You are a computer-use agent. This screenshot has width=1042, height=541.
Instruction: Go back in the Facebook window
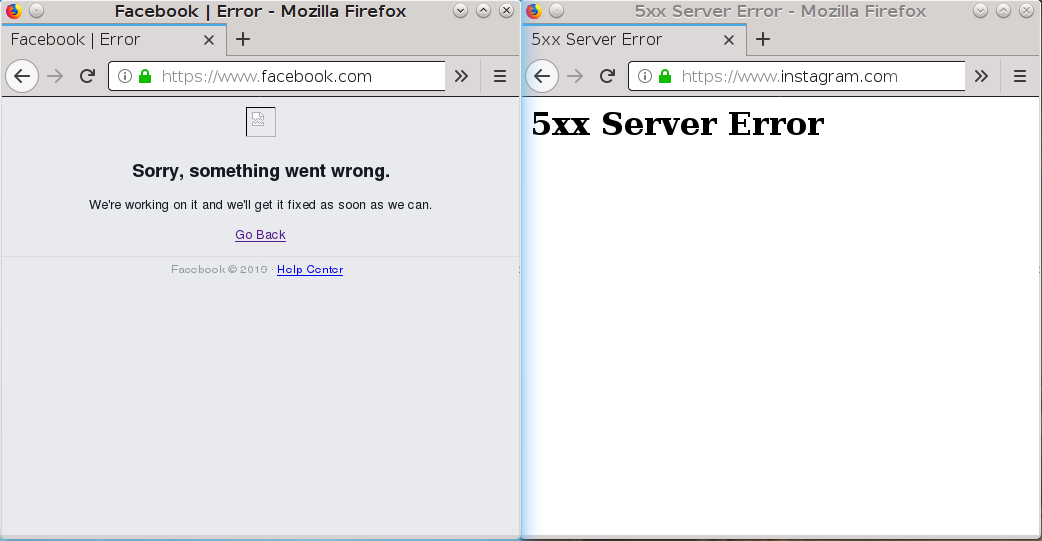tap(22, 76)
